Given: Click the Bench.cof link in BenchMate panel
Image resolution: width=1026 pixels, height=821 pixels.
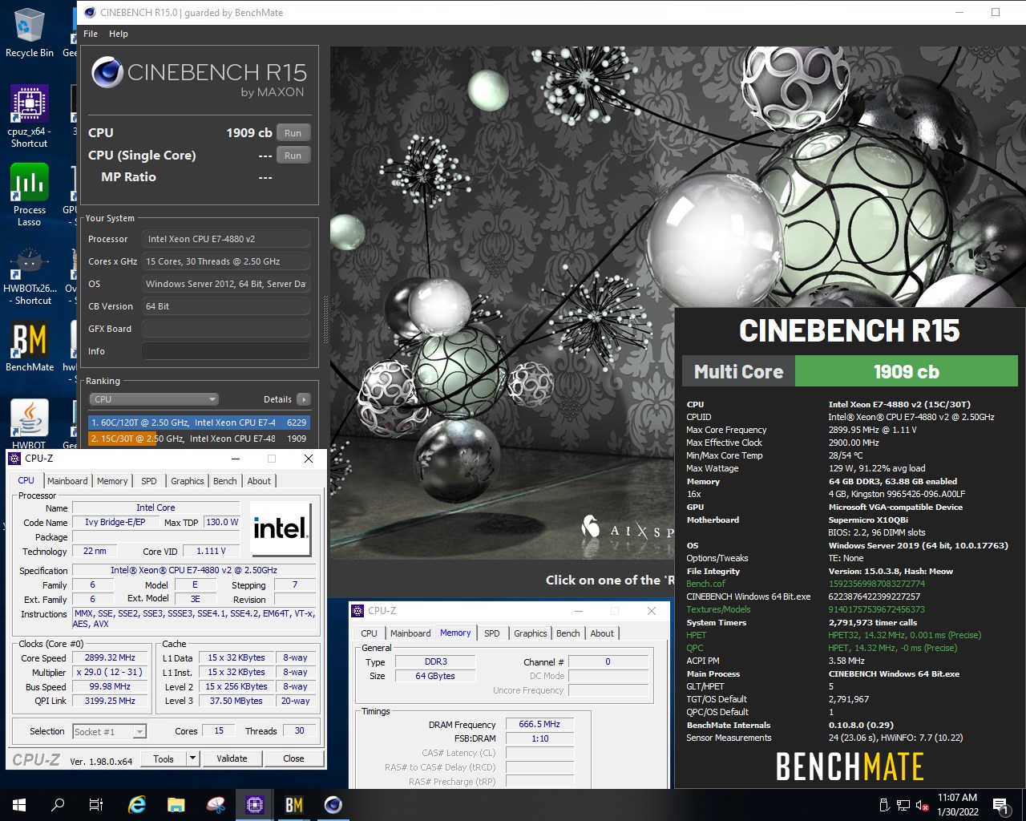Looking at the screenshot, I should 705,584.
